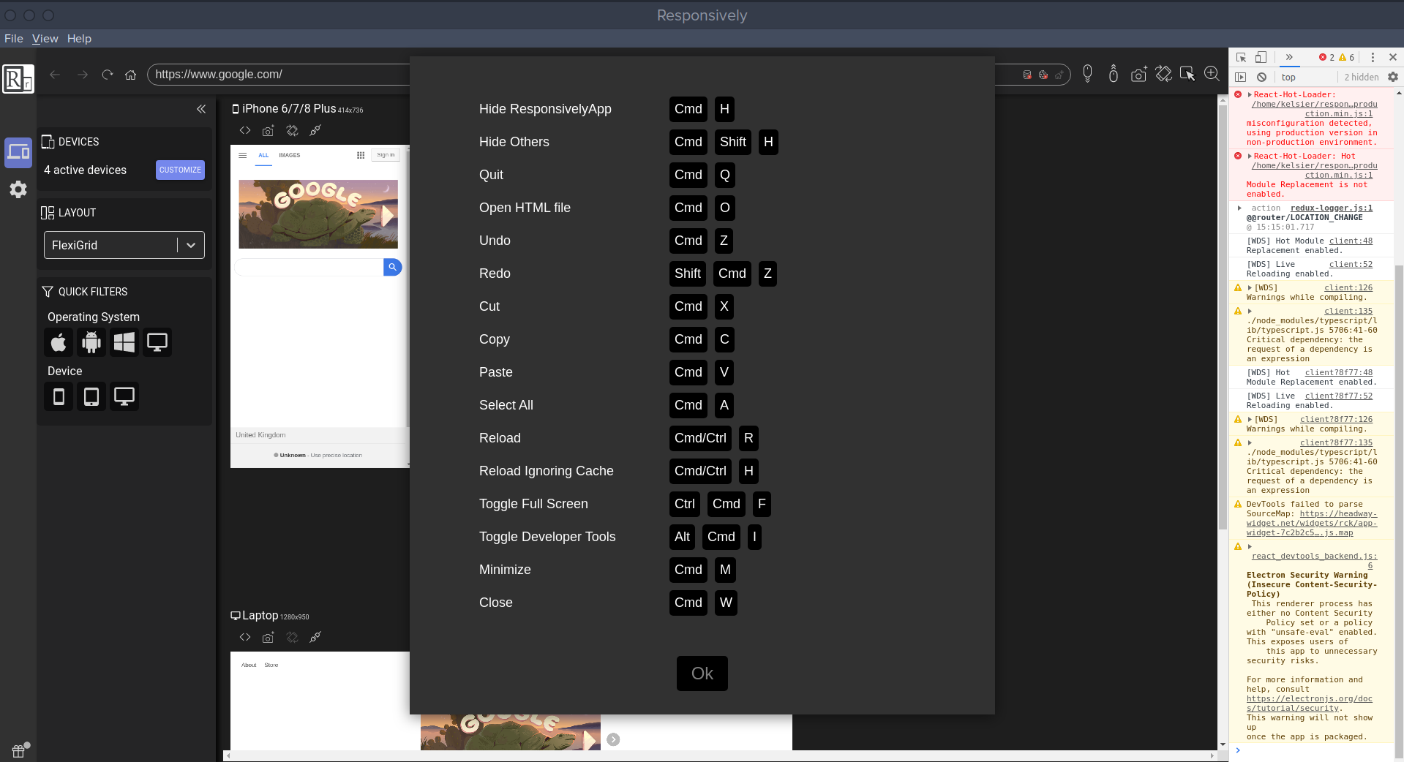Screen dimensions: 1404x762
Task: Open the top context selector in console
Action: tap(1306, 77)
